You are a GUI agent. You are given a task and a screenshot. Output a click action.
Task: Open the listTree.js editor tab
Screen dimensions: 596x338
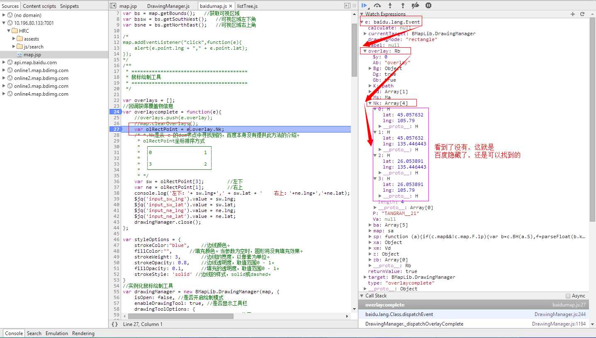pyautogui.click(x=247, y=6)
